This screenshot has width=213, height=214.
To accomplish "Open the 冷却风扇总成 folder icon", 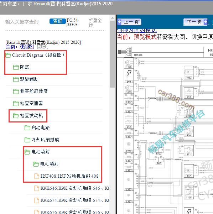I will pyautogui.click(x=27, y=140).
